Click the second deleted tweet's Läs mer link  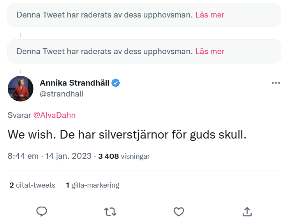(210, 51)
